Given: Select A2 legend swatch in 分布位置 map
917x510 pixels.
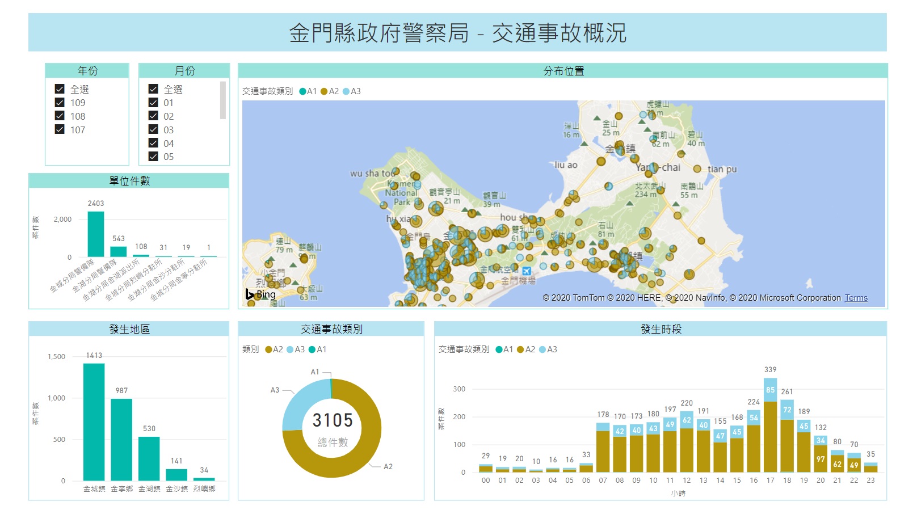Looking at the screenshot, I should (324, 91).
